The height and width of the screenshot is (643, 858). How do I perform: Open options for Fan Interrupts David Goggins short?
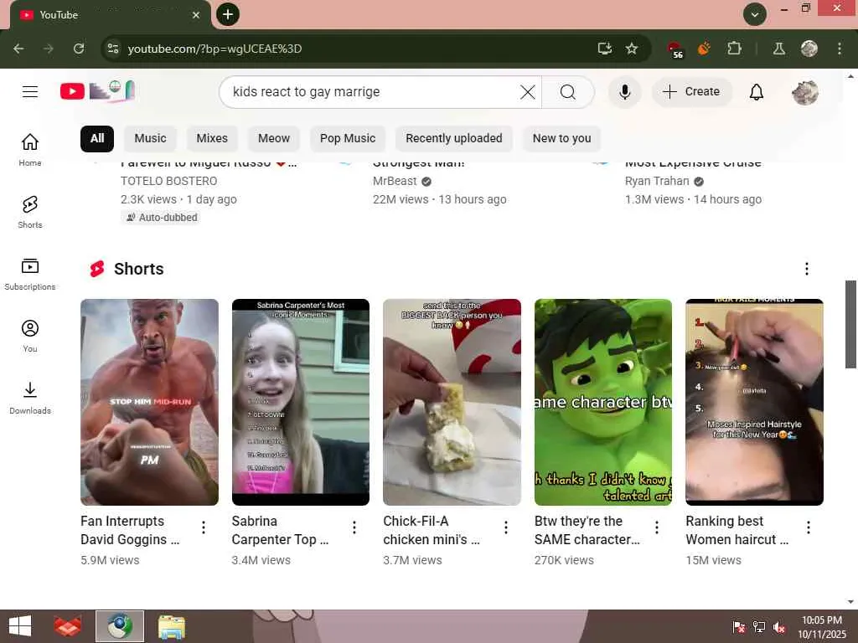click(203, 527)
